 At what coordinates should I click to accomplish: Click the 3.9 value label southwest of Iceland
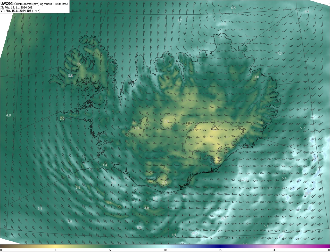click(78, 188)
